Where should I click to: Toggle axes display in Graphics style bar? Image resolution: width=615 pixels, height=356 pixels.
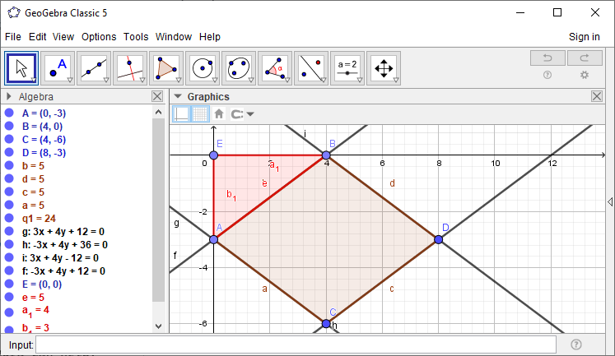click(x=181, y=114)
